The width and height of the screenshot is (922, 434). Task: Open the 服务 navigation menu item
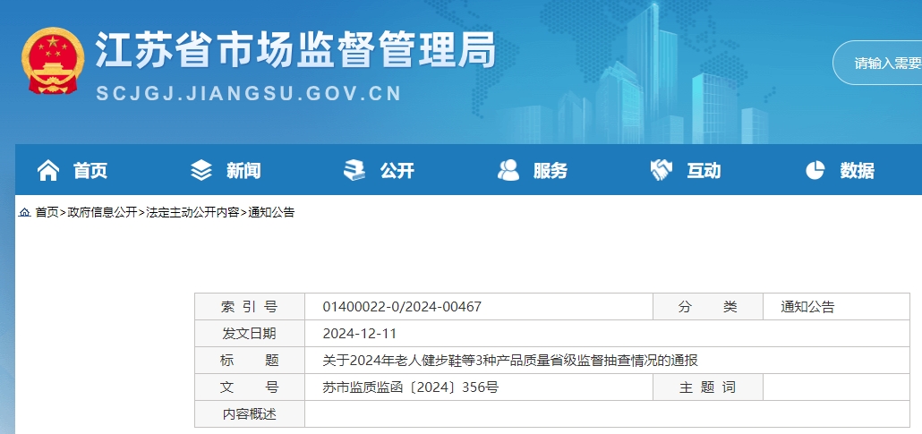[551, 171]
